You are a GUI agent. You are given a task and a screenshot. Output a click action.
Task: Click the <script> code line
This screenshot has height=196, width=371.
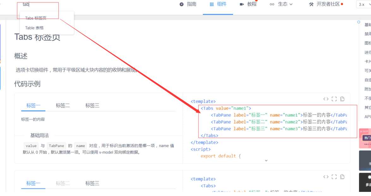pyautogui.click(x=200, y=149)
